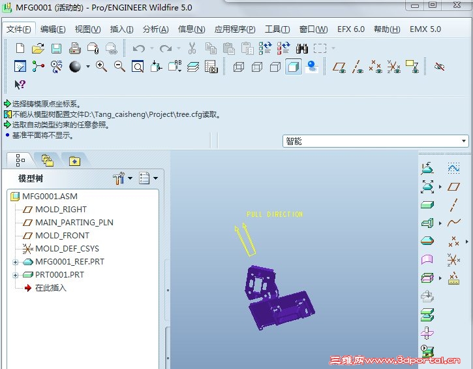This screenshot has height=369, width=473.
Task: Toggle coordinate systems display
Action: 393,67
